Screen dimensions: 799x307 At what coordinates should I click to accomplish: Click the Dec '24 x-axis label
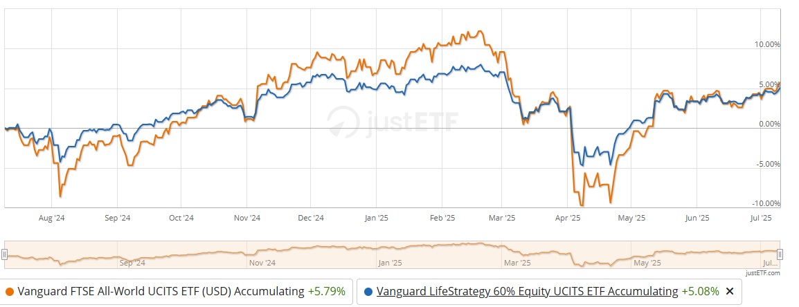coord(311,218)
